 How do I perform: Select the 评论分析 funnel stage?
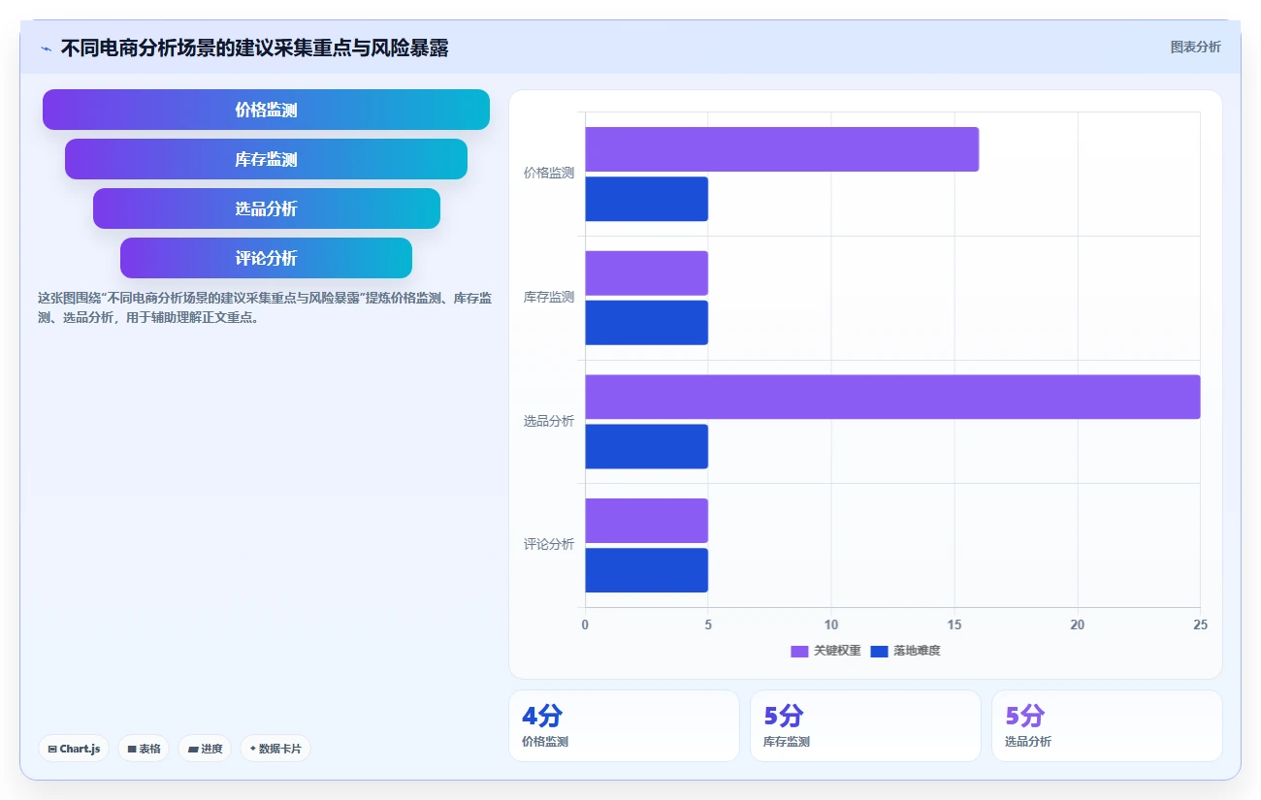coord(266,258)
